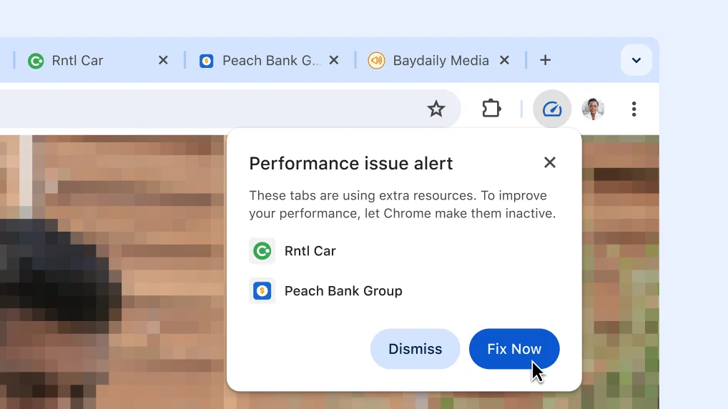
Task: Open the Baydaily Media tab
Action: 440,61
